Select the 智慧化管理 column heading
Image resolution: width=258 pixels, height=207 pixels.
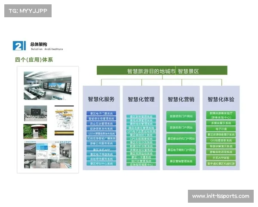click(141, 99)
